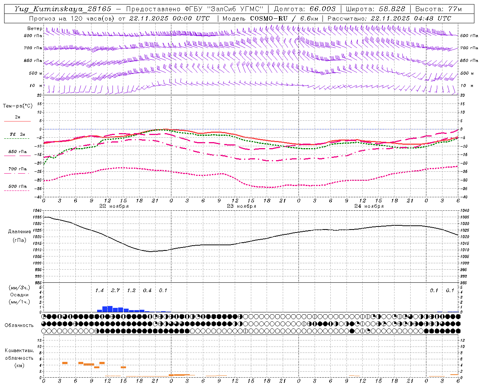Click the right-side '700 гПа' wind label

469,48
